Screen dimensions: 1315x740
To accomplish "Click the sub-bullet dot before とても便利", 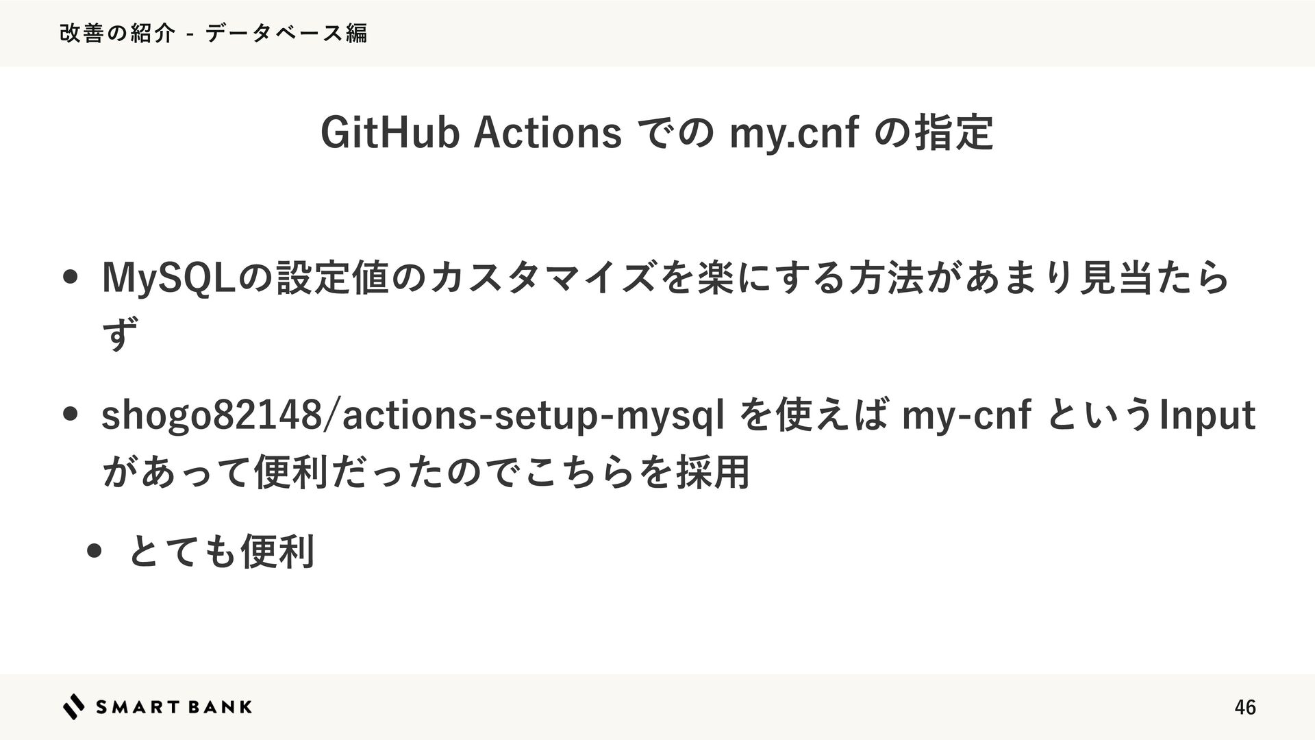I will [95, 552].
